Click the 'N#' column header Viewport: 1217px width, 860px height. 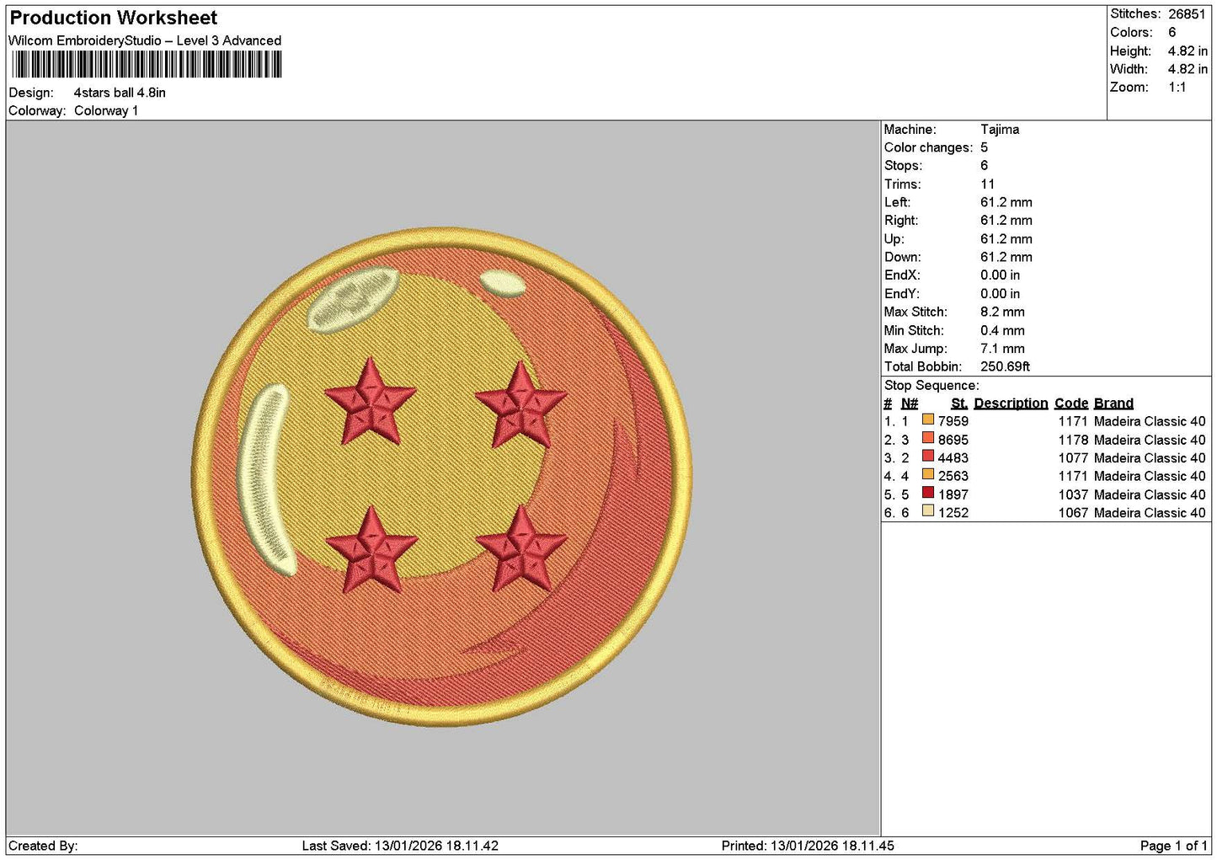[x=910, y=403]
